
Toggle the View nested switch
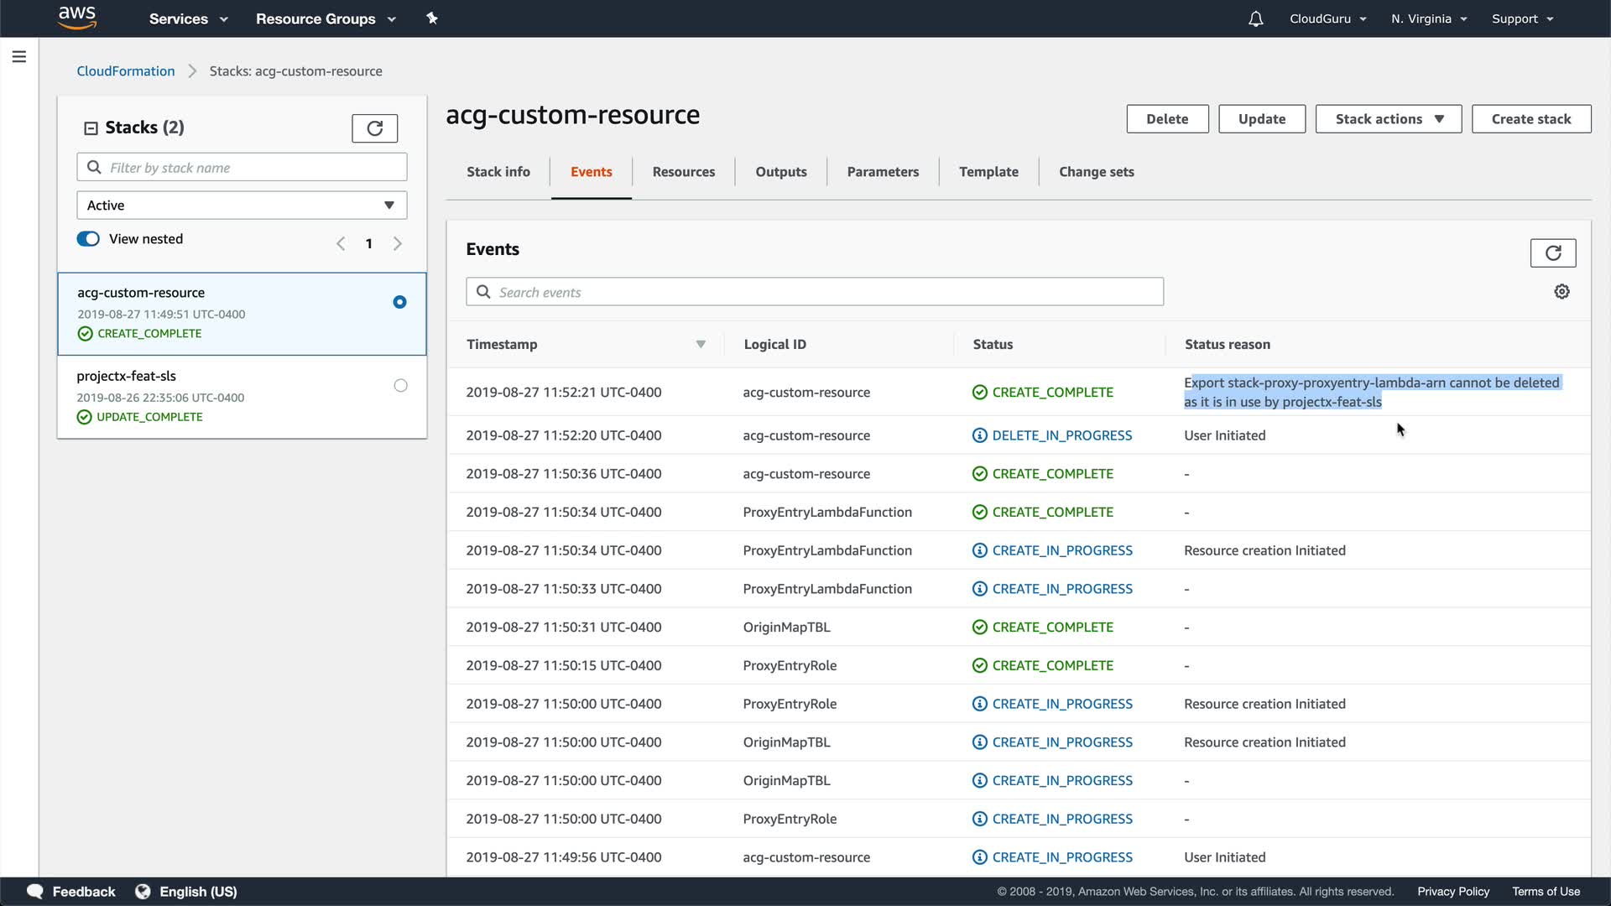(x=88, y=239)
